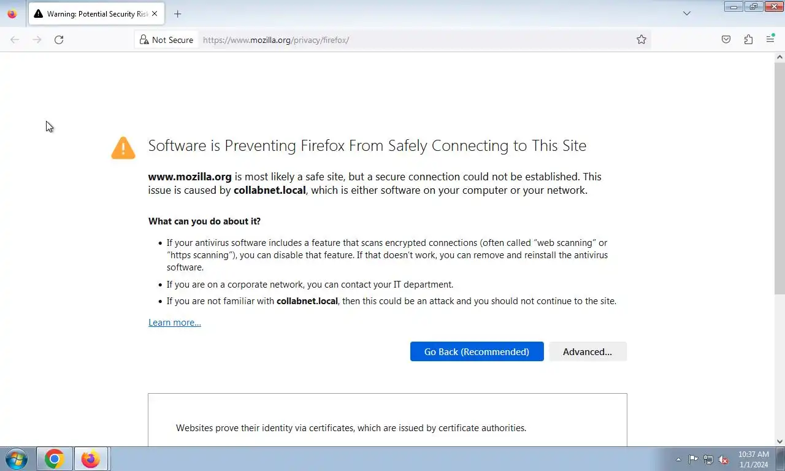Close the Warning: Potential Security Risk tab
Screen dimensions: 785x471
155,13
